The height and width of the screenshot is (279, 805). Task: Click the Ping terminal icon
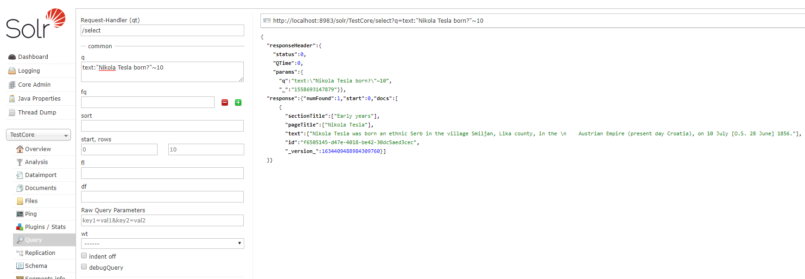click(x=19, y=214)
